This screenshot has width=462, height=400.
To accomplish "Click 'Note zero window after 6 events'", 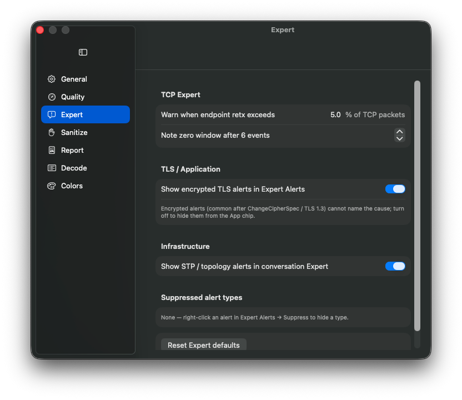I will pos(215,136).
